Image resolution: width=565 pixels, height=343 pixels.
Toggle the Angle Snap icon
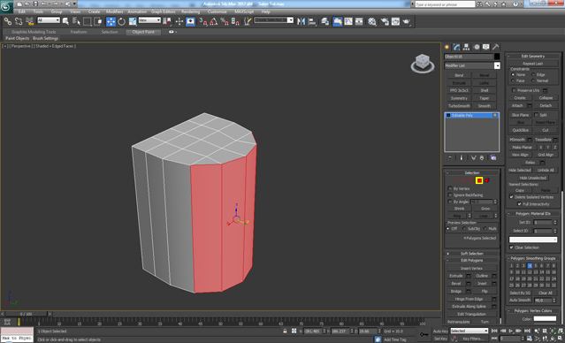[x=214, y=21]
